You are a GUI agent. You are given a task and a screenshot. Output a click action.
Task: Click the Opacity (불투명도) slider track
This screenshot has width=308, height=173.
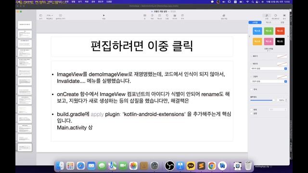tap(262, 100)
